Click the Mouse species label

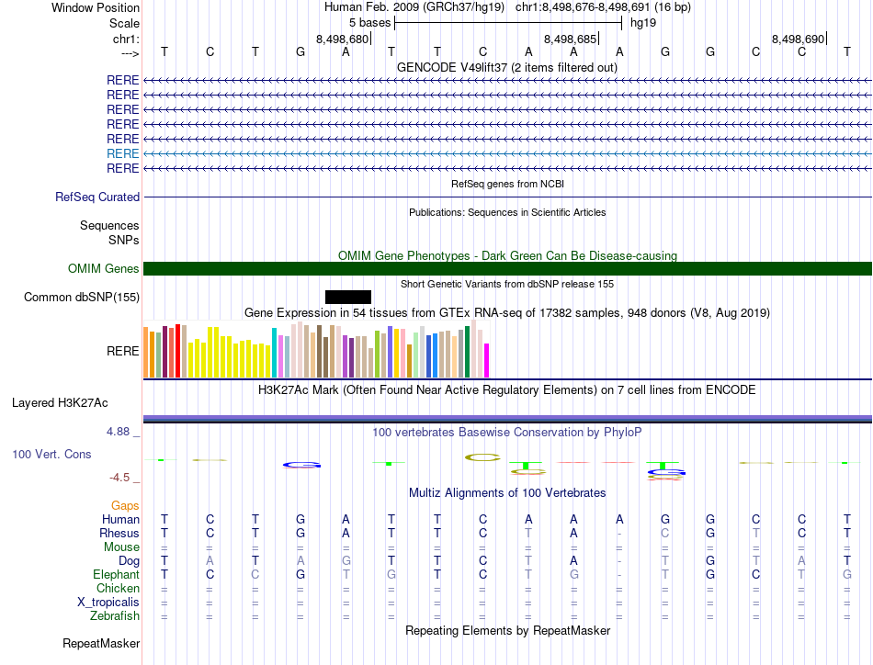point(121,547)
